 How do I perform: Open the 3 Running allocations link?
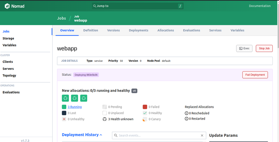(x=75, y=107)
